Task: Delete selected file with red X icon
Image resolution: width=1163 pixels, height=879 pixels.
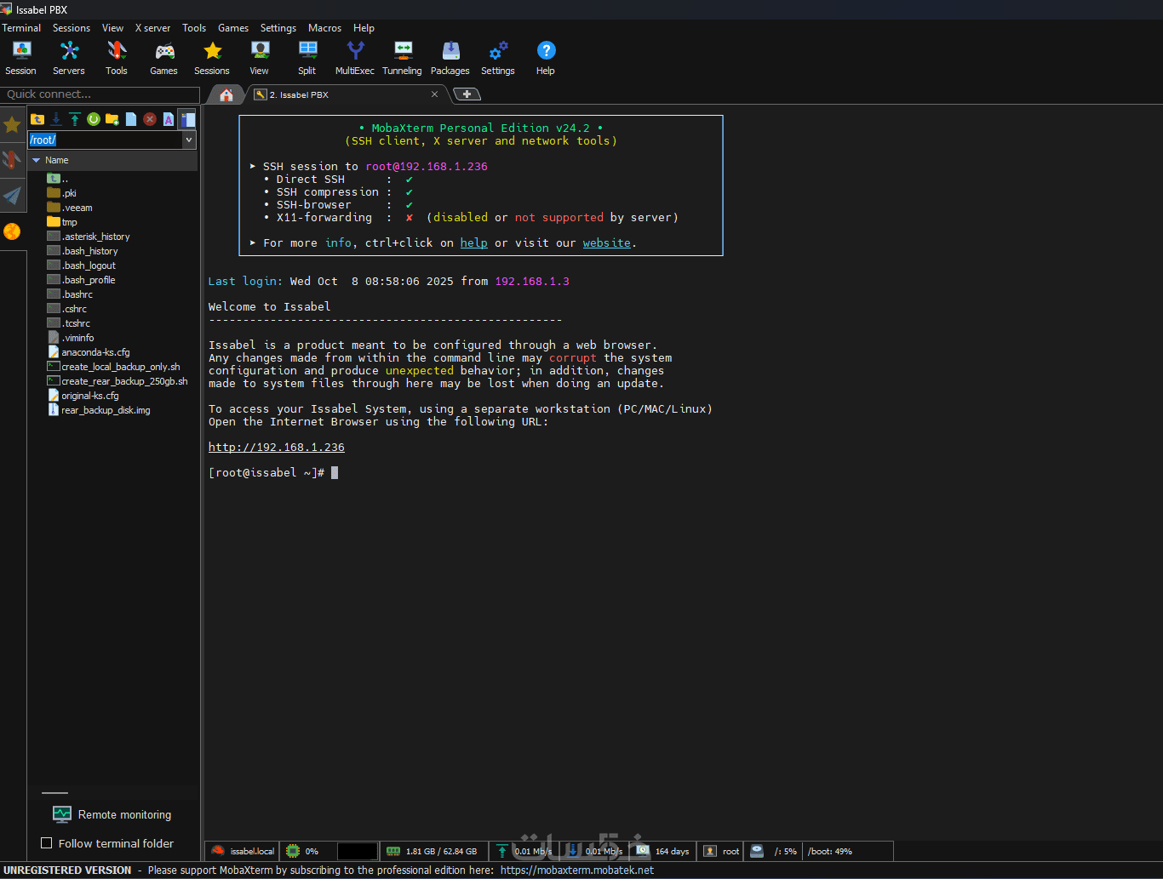Action: point(150,119)
